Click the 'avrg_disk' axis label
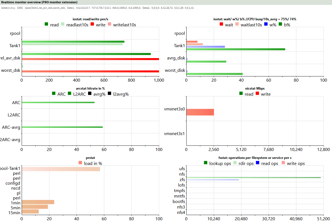332x223 pixels. click(x=176, y=58)
